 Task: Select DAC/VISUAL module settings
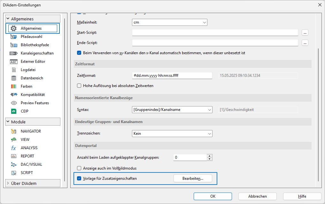point(31,164)
